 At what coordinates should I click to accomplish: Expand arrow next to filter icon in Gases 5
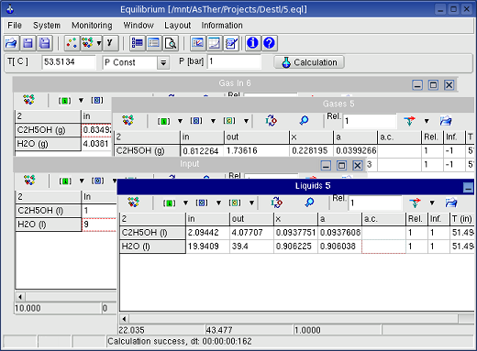[x=427, y=121]
